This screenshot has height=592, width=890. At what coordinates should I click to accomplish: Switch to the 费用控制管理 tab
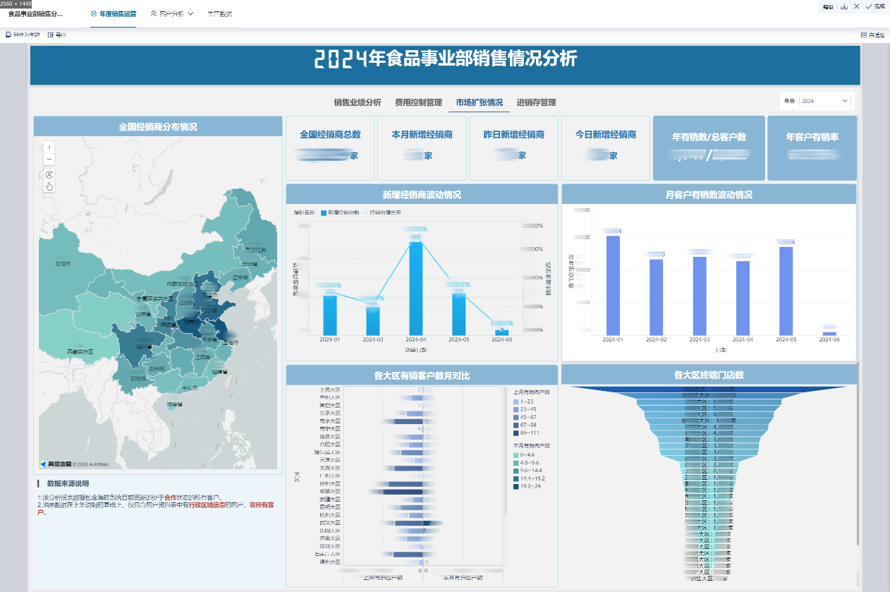(418, 102)
